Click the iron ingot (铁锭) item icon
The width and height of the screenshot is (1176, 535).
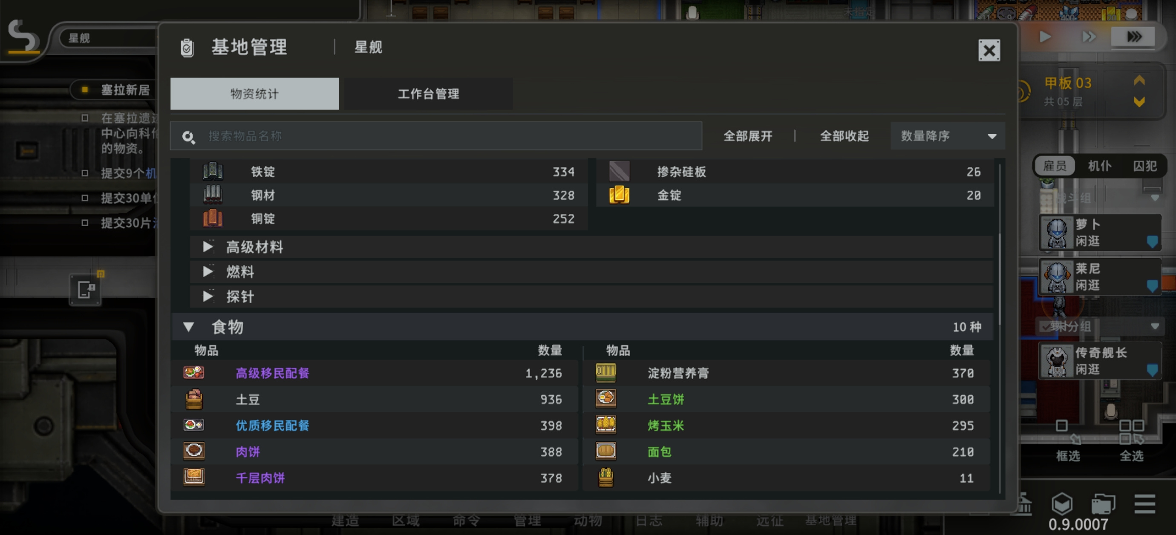click(x=213, y=171)
